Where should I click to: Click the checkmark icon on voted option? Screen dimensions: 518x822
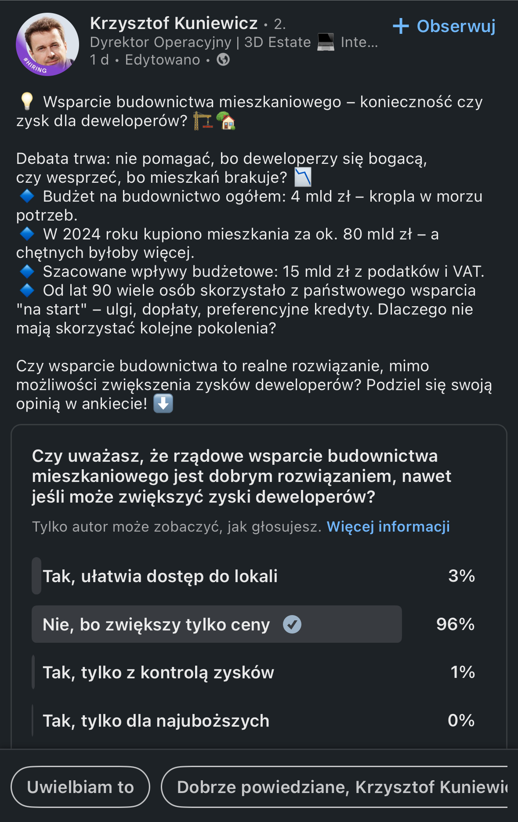(292, 624)
